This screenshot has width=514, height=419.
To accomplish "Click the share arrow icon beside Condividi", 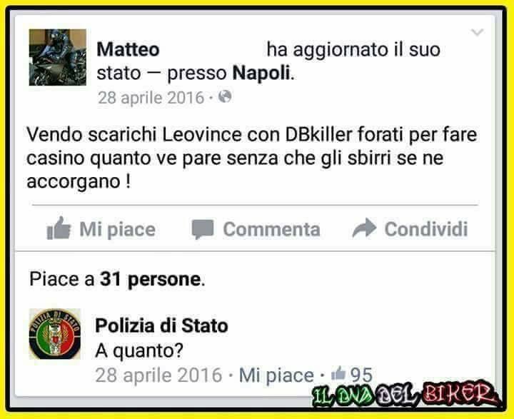I will [x=364, y=228].
